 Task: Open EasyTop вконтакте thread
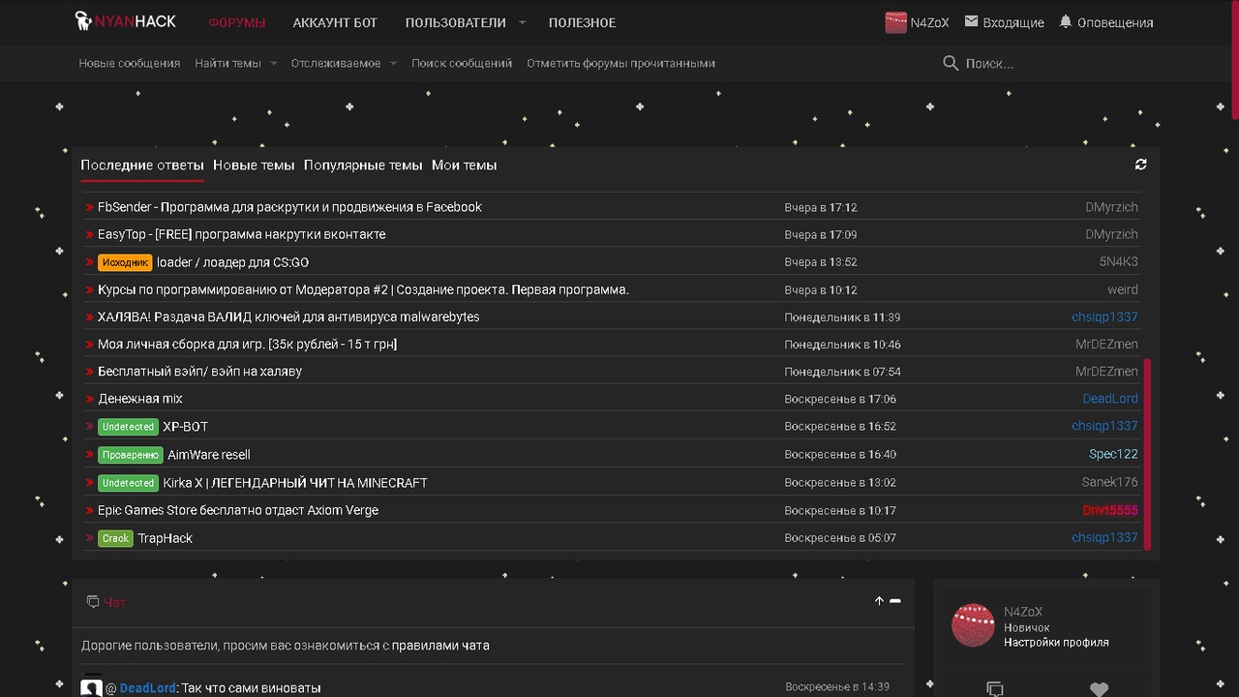[x=241, y=234]
